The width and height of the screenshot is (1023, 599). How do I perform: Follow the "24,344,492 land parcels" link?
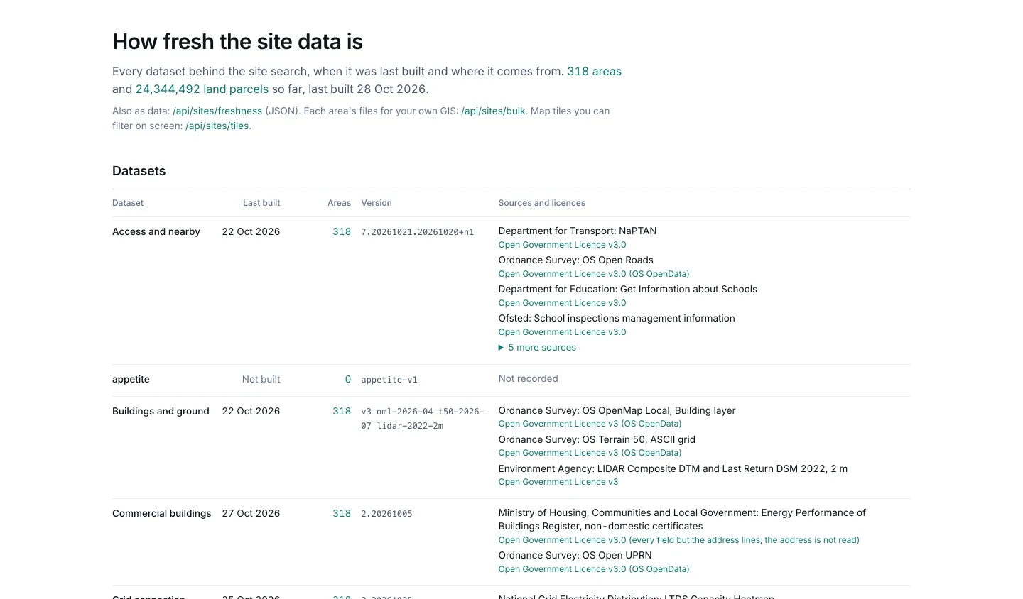(x=202, y=89)
